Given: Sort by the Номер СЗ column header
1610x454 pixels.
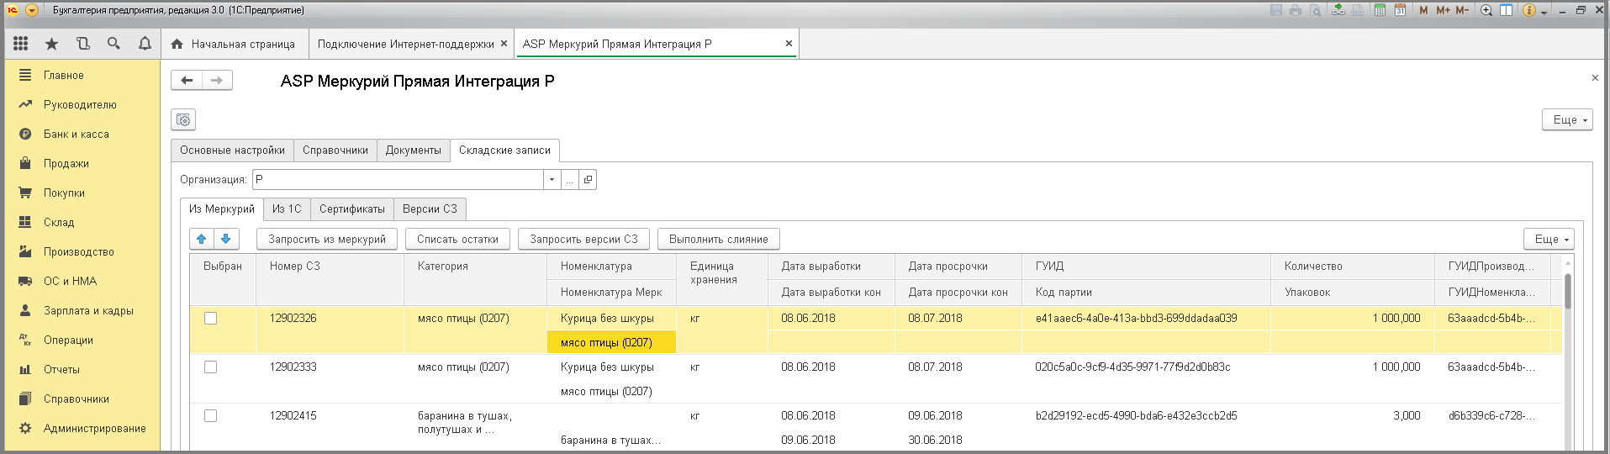Looking at the screenshot, I should pyautogui.click(x=330, y=279).
